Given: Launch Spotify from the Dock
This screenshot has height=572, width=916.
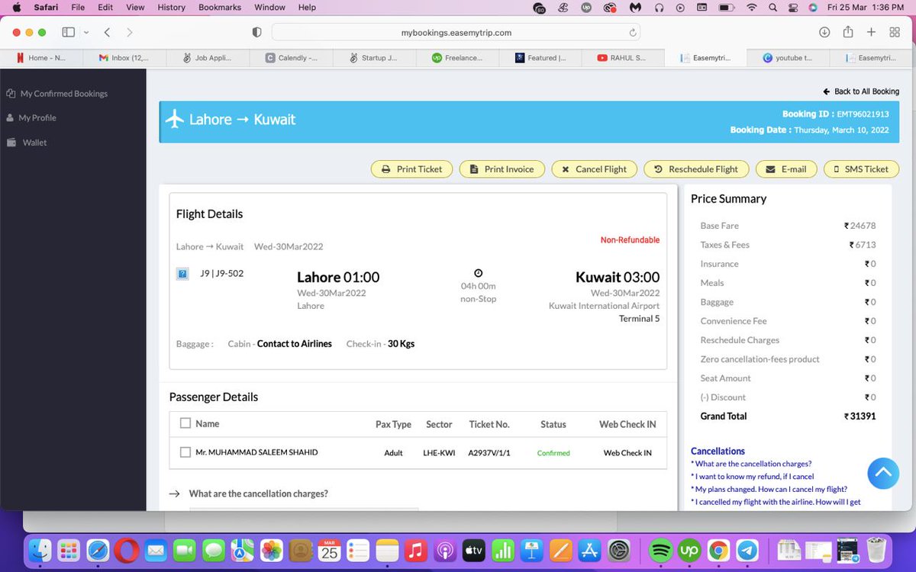Looking at the screenshot, I should (661, 550).
